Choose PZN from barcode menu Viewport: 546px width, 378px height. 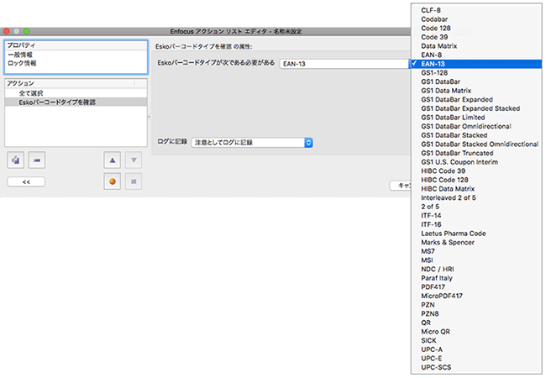(x=476, y=305)
